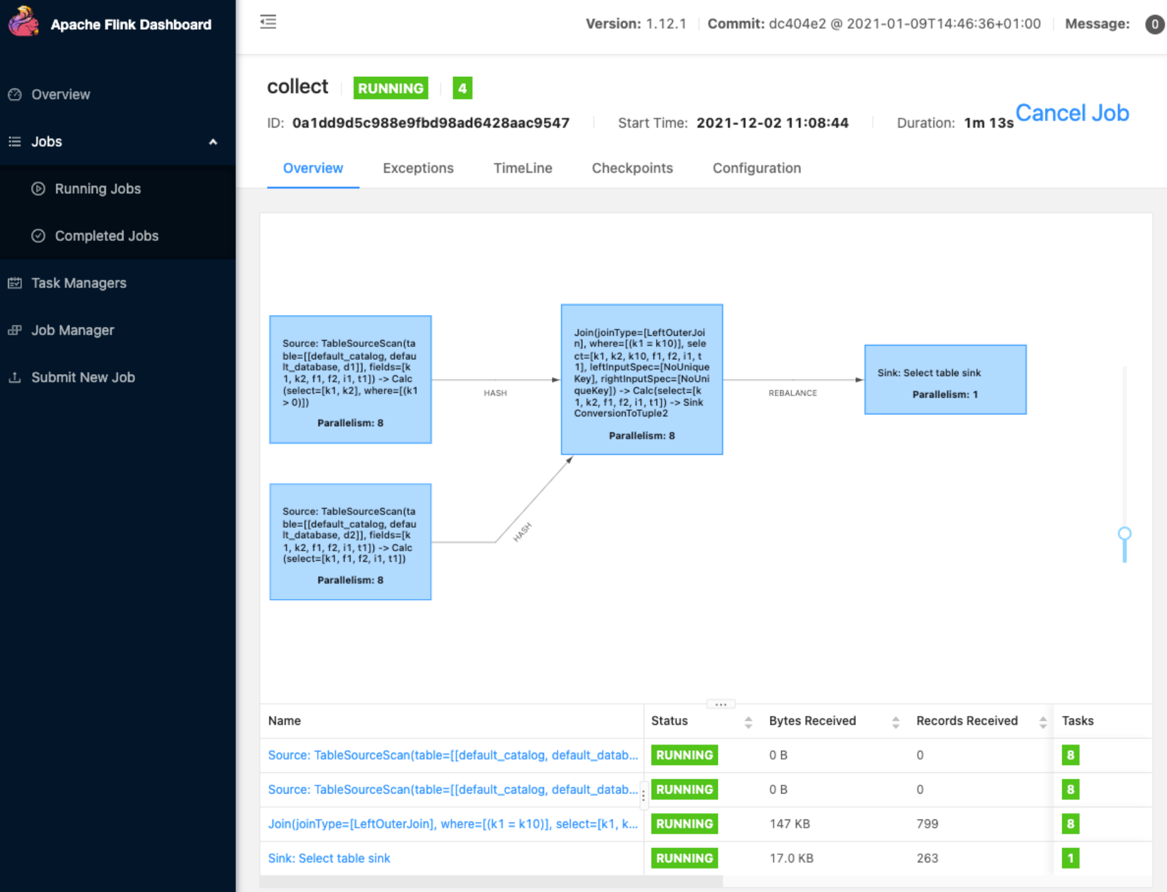Sort table by Bytes Received

pyautogui.click(x=896, y=722)
